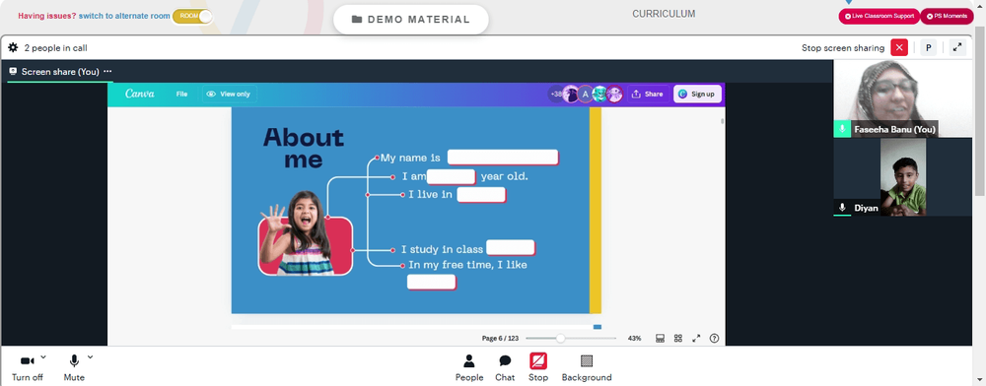Click the 'year old.' text on slide

(504, 176)
